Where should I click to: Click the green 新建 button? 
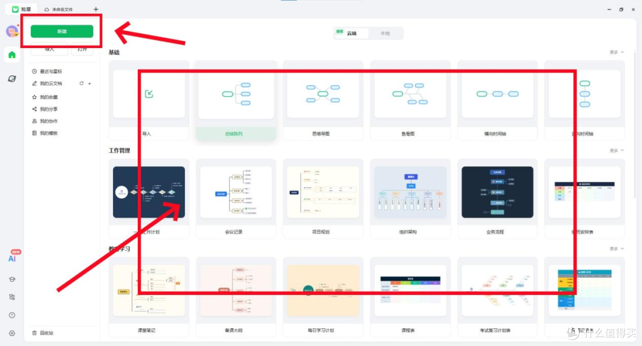(62, 31)
